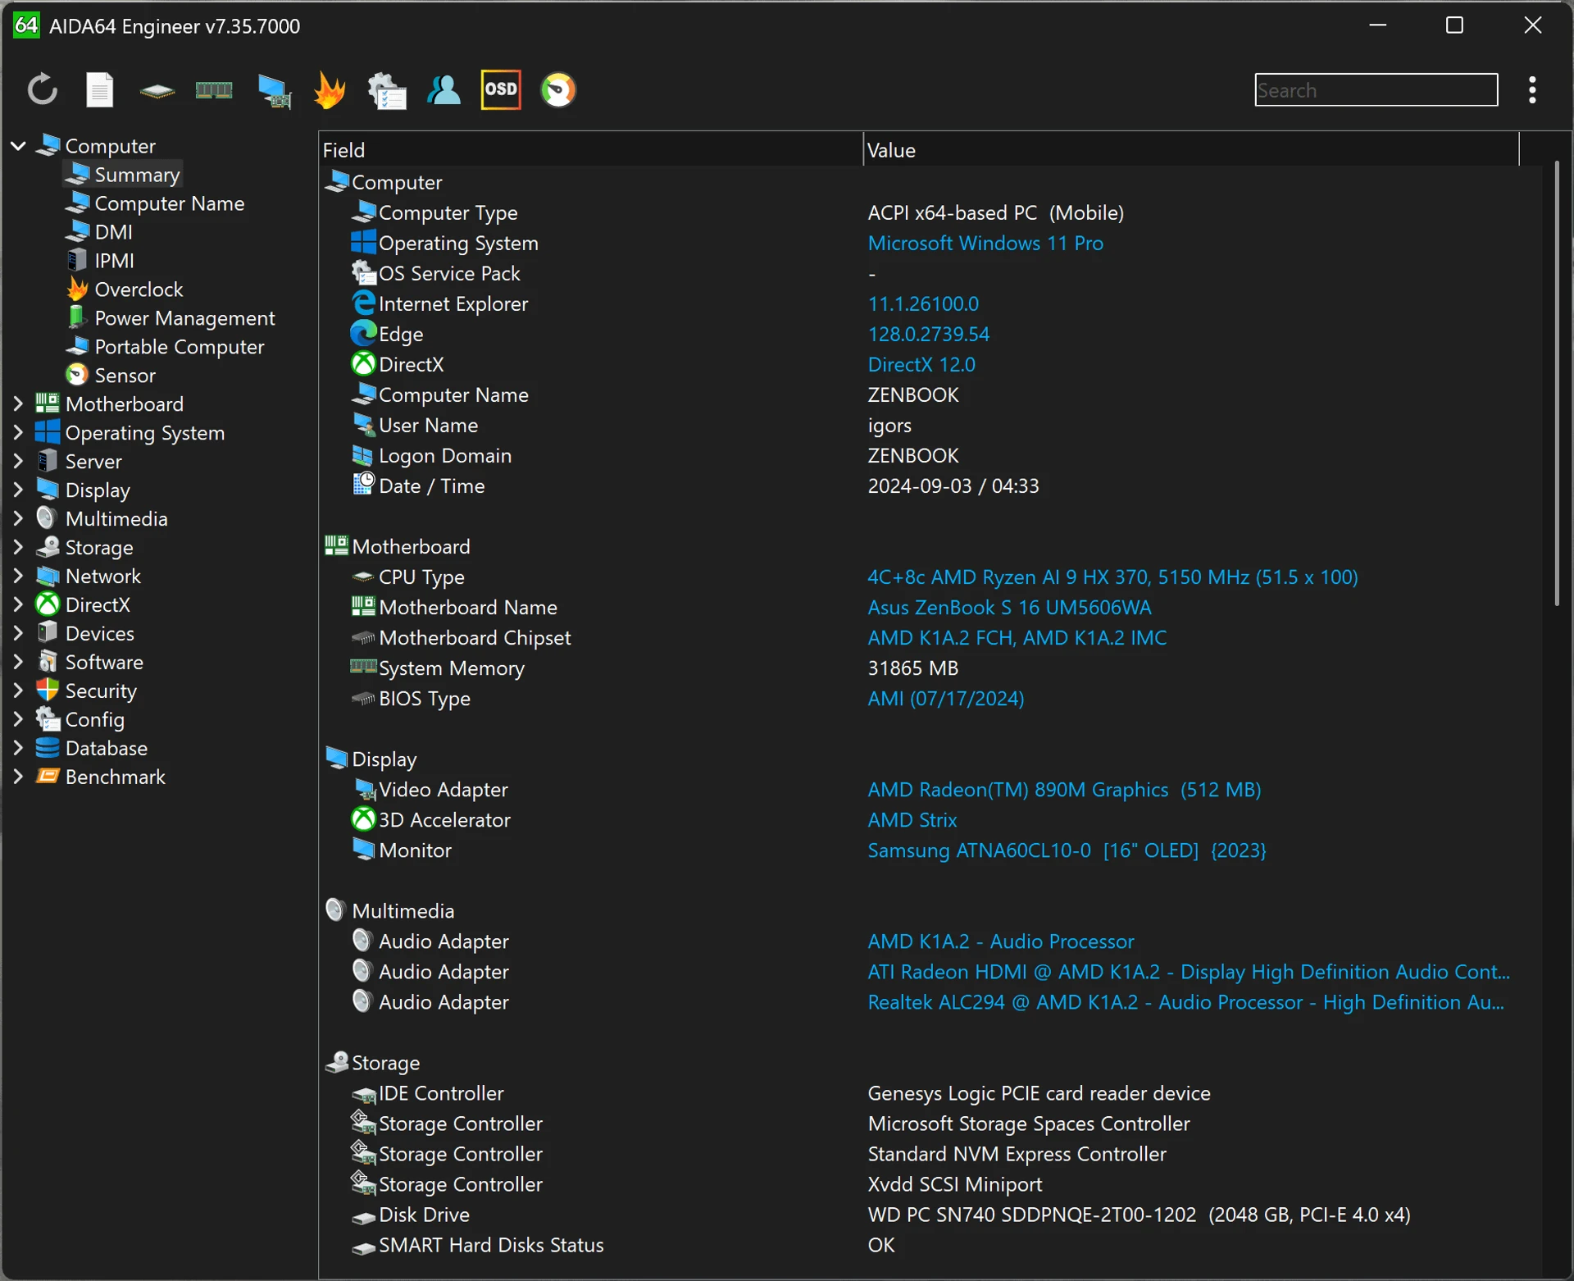Click in the Search field
Image resolution: width=1574 pixels, height=1281 pixels.
(1376, 89)
